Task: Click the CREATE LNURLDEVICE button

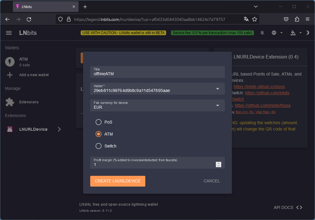Action: (x=118, y=181)
